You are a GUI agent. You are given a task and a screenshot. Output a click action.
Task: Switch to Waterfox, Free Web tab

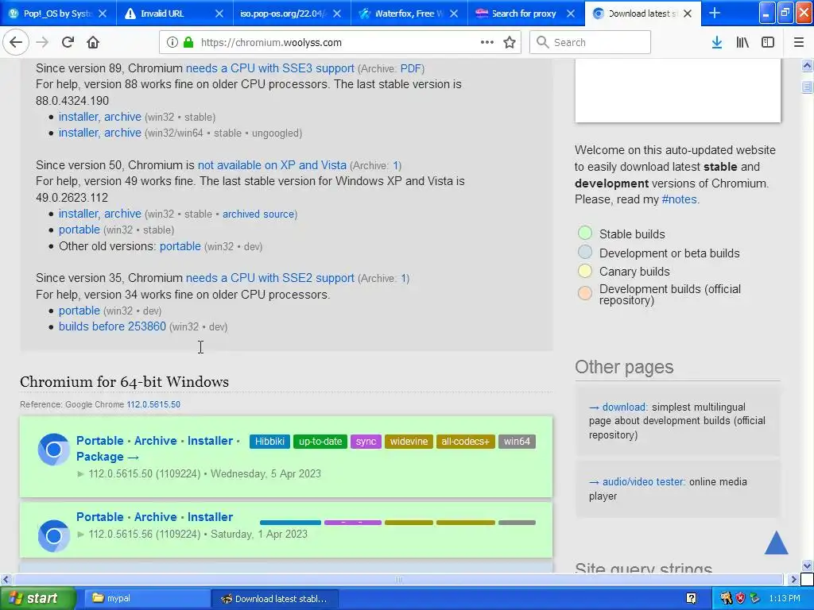[x=409, y=14]
